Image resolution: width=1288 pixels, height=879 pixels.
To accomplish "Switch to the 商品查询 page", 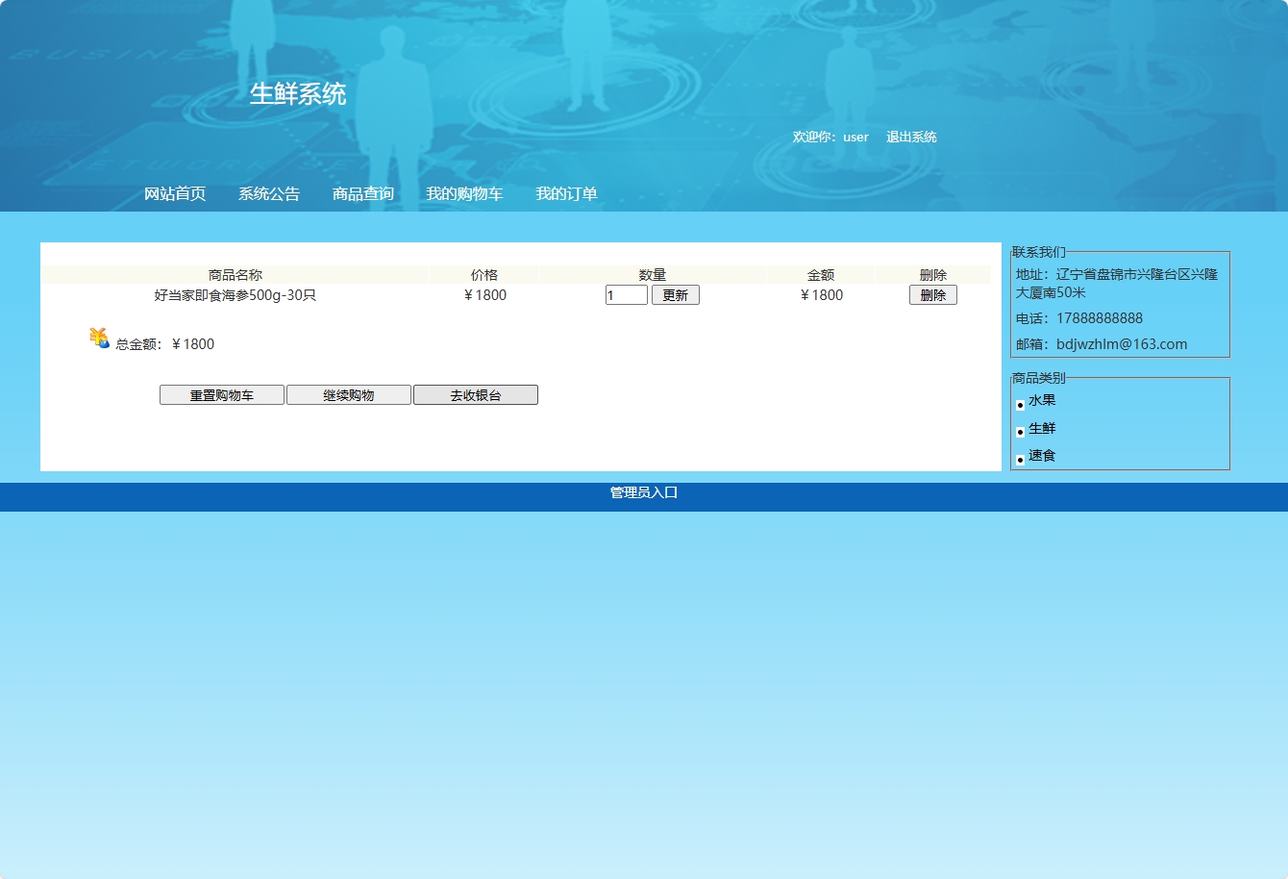I will click(x=362, y=193).
